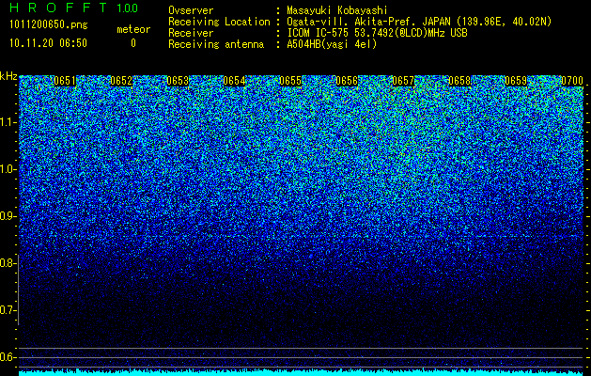Select the 0658 time marker label
The image size is (591, 376).
click(459, 81)
